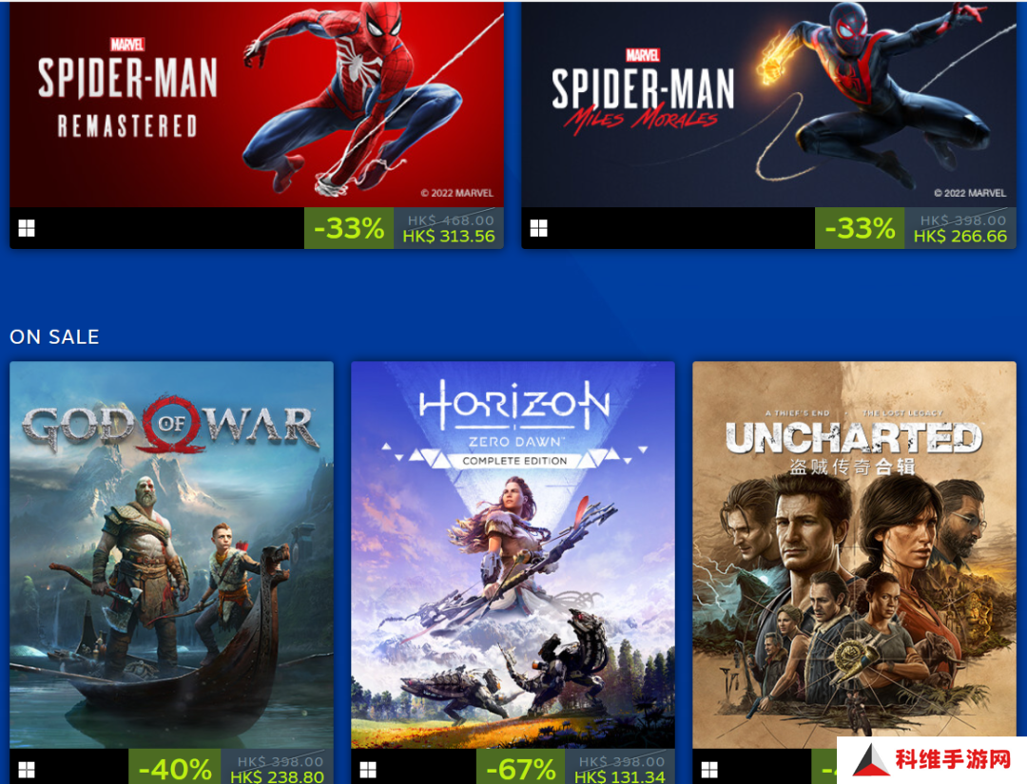Click the -40% badge on God of War
1027x784 pixels.
[175, 767]
